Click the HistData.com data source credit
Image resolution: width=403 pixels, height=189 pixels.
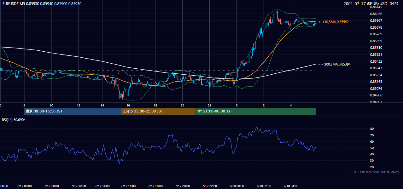click(374, 172)
